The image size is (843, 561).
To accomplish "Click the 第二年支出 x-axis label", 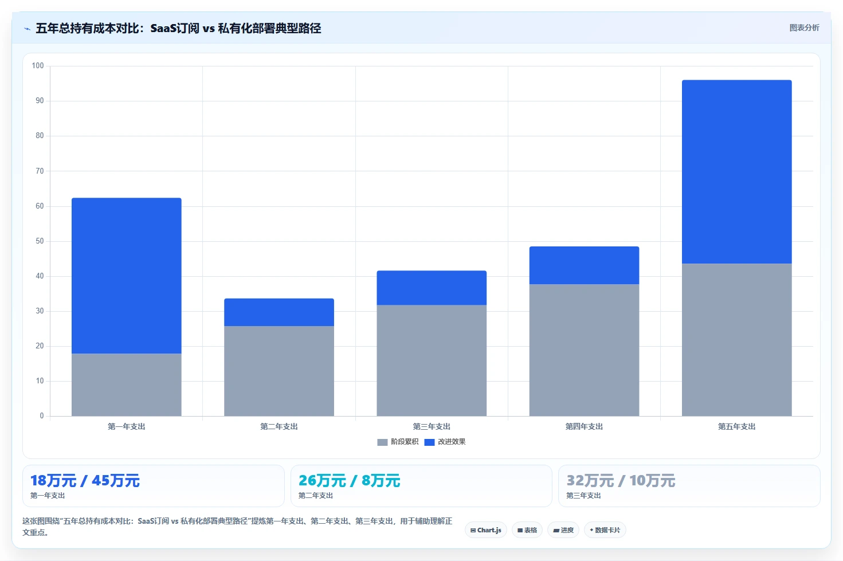I will 279,427.
